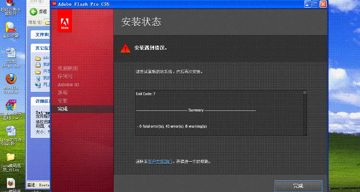Select the 安装 step in the sidebar

click(63, 101)
